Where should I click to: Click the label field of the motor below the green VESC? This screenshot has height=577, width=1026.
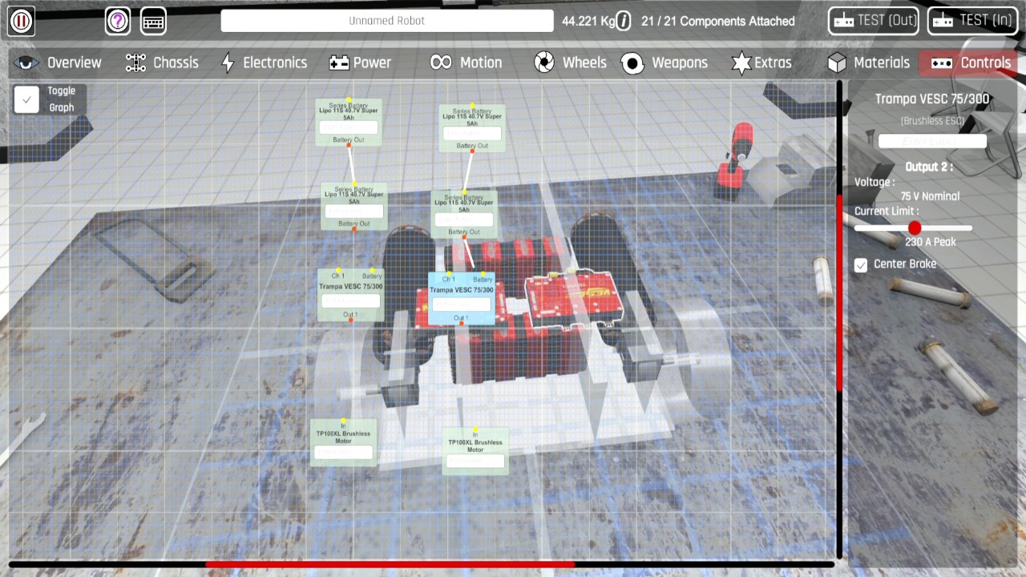pos(343,453)
